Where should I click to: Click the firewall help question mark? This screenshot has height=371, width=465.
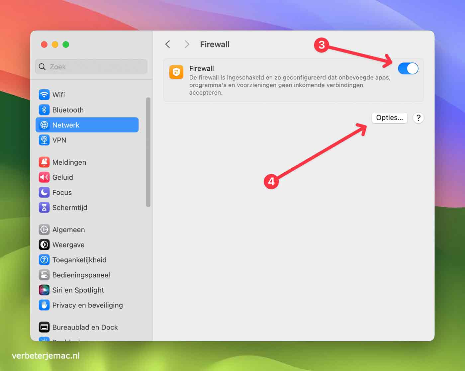(x=418, y=118)
